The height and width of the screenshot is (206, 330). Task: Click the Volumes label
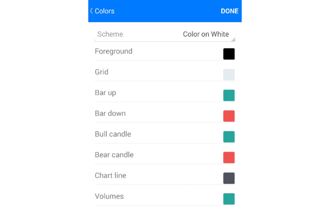109,196
